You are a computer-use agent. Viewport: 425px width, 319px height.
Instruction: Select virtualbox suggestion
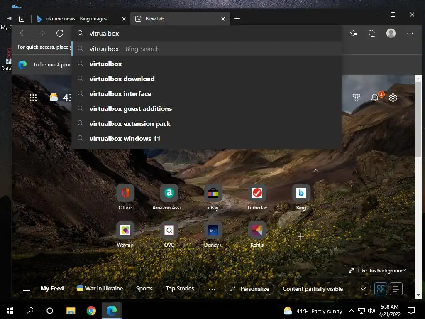pos(207,64)
